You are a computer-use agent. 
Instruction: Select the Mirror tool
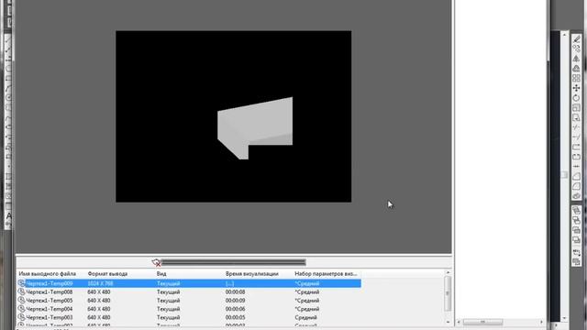tap(577, 59)
